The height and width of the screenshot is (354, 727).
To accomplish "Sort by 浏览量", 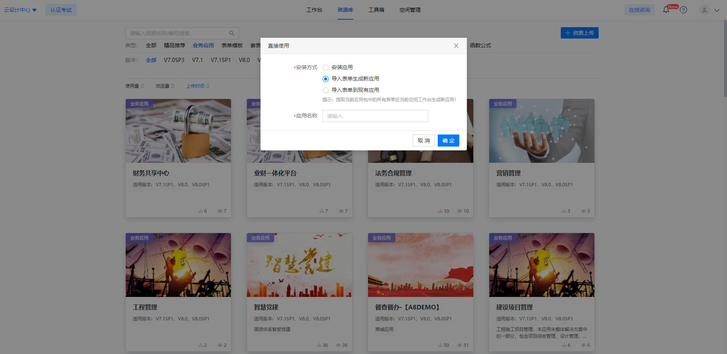I will pyautogui.click(x=165, y=86).
